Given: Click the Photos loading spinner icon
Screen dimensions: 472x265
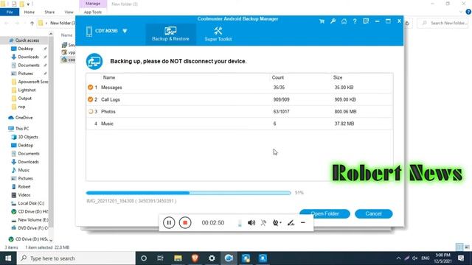Looking at the screenshot, I should [x=90, y=111].
